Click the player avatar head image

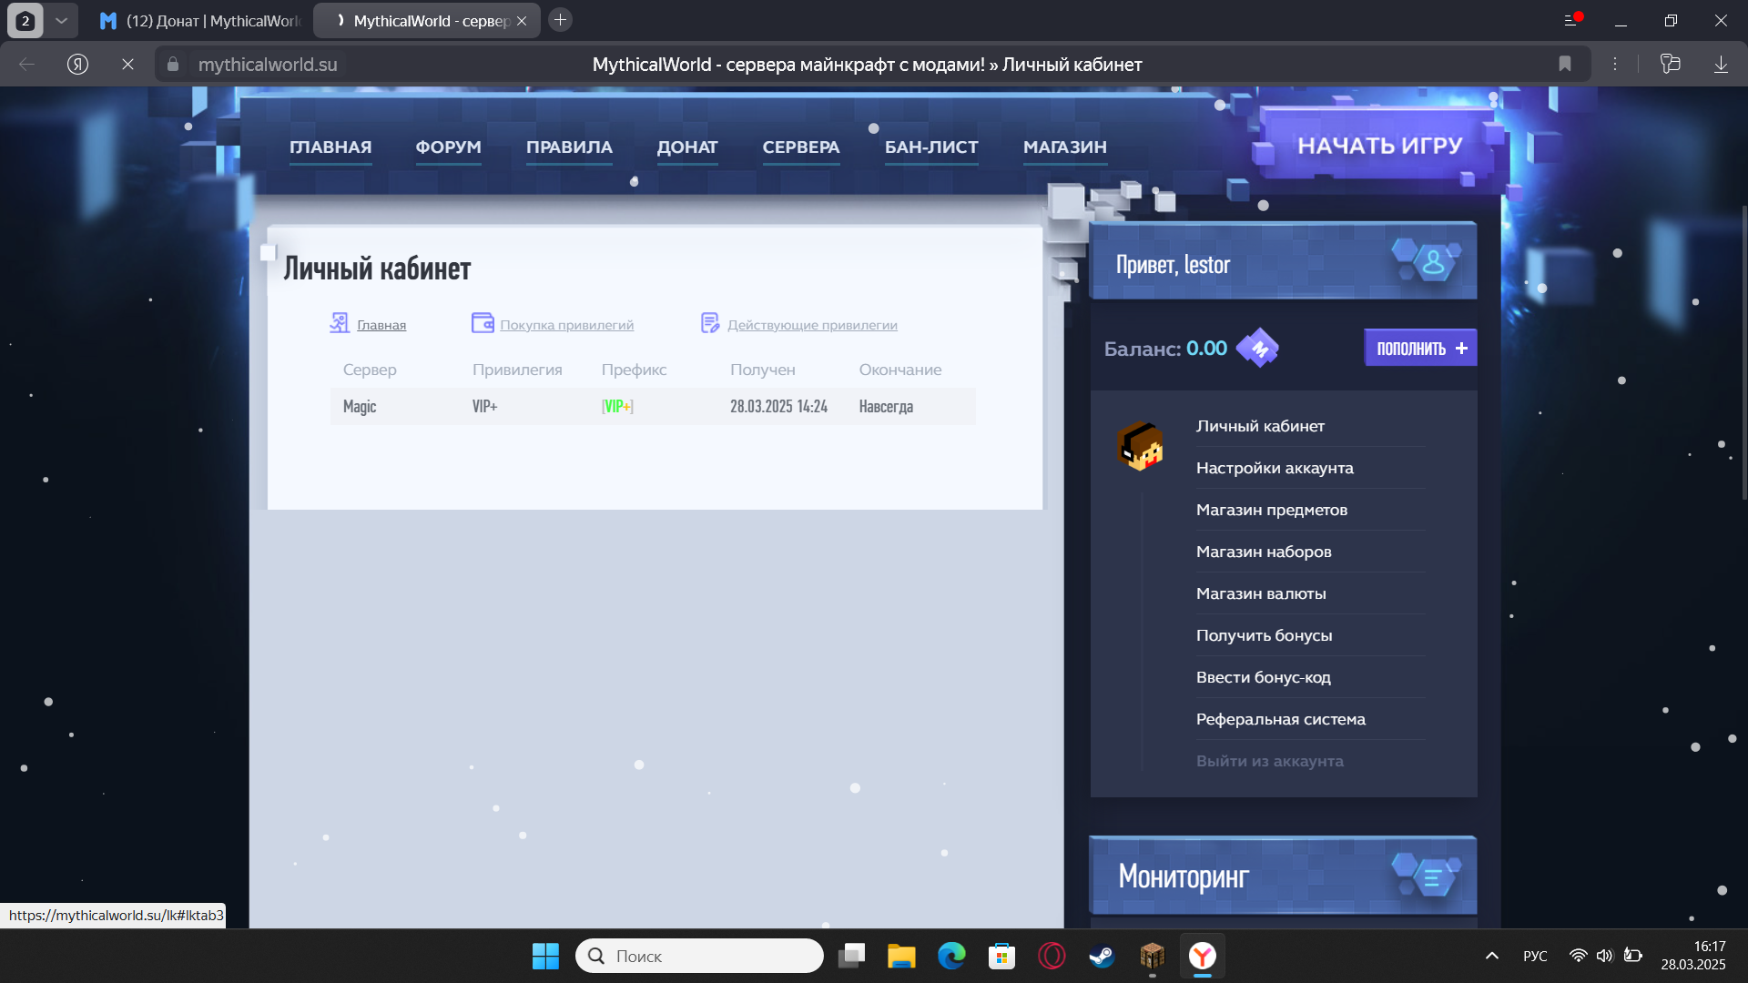tap(1140, 446)
